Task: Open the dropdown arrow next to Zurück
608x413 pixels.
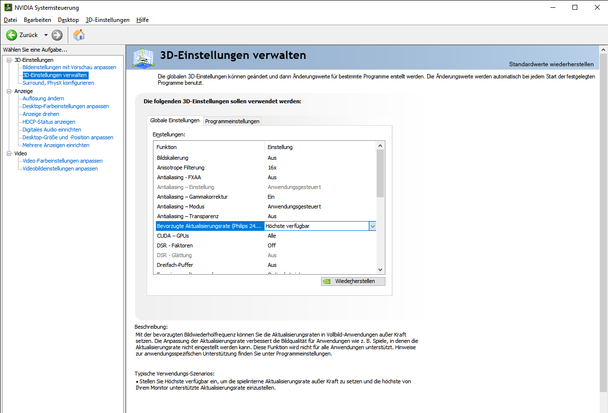Action: click(x=46, y=35)
